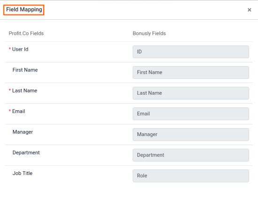Click the Role field for Job Title
Image resolution: width=258 pixels, height=213 pixels.
191,176
